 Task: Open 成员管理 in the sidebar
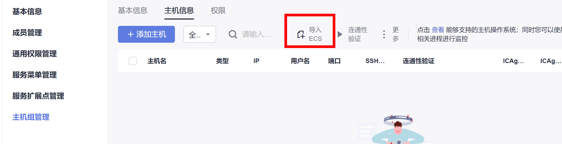pyautogui.click(x=27, y=33)
